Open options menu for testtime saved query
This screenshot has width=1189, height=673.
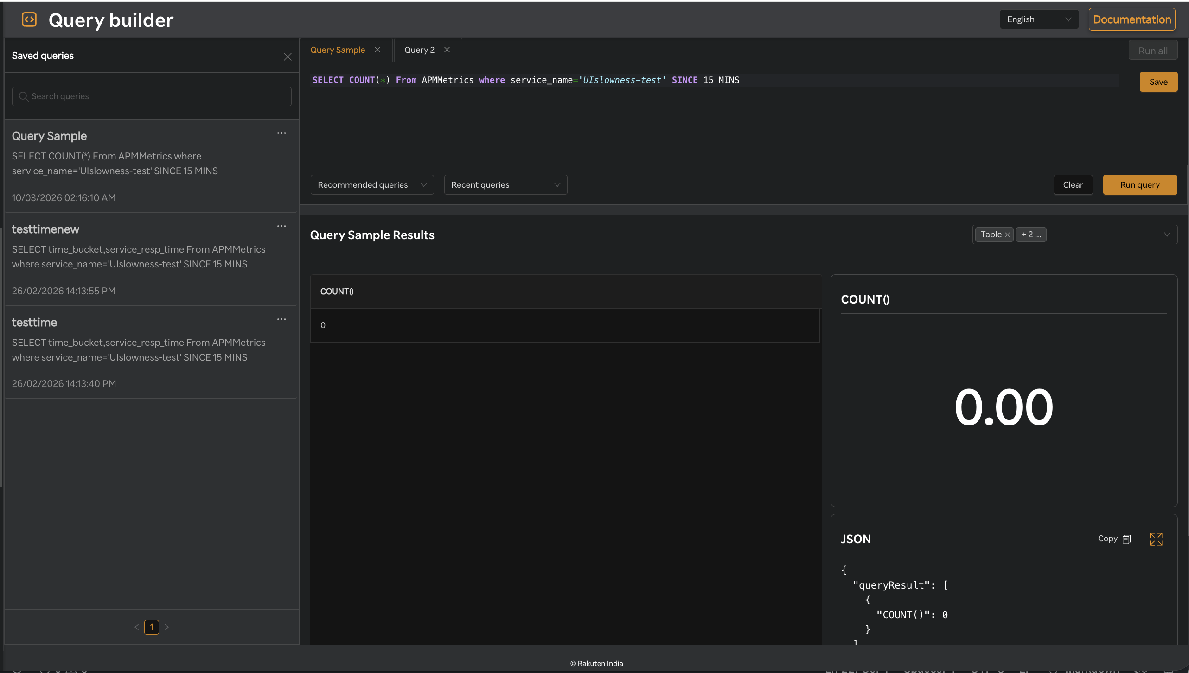pos(281,319)
